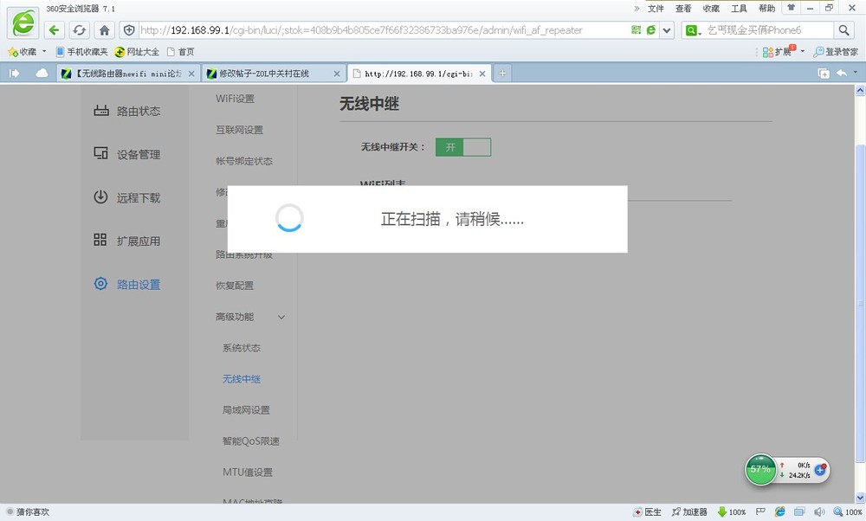
Task: Select 无线中继 under 高级功能
Action: click(x=241, y=378)
